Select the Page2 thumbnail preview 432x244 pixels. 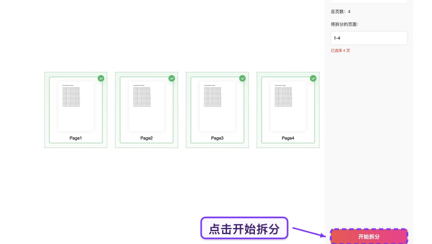(147, 106)
